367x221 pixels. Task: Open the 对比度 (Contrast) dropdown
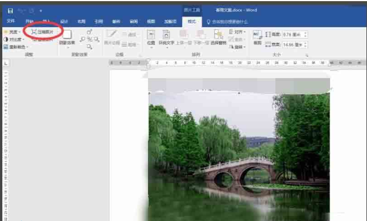pos(14,39)
